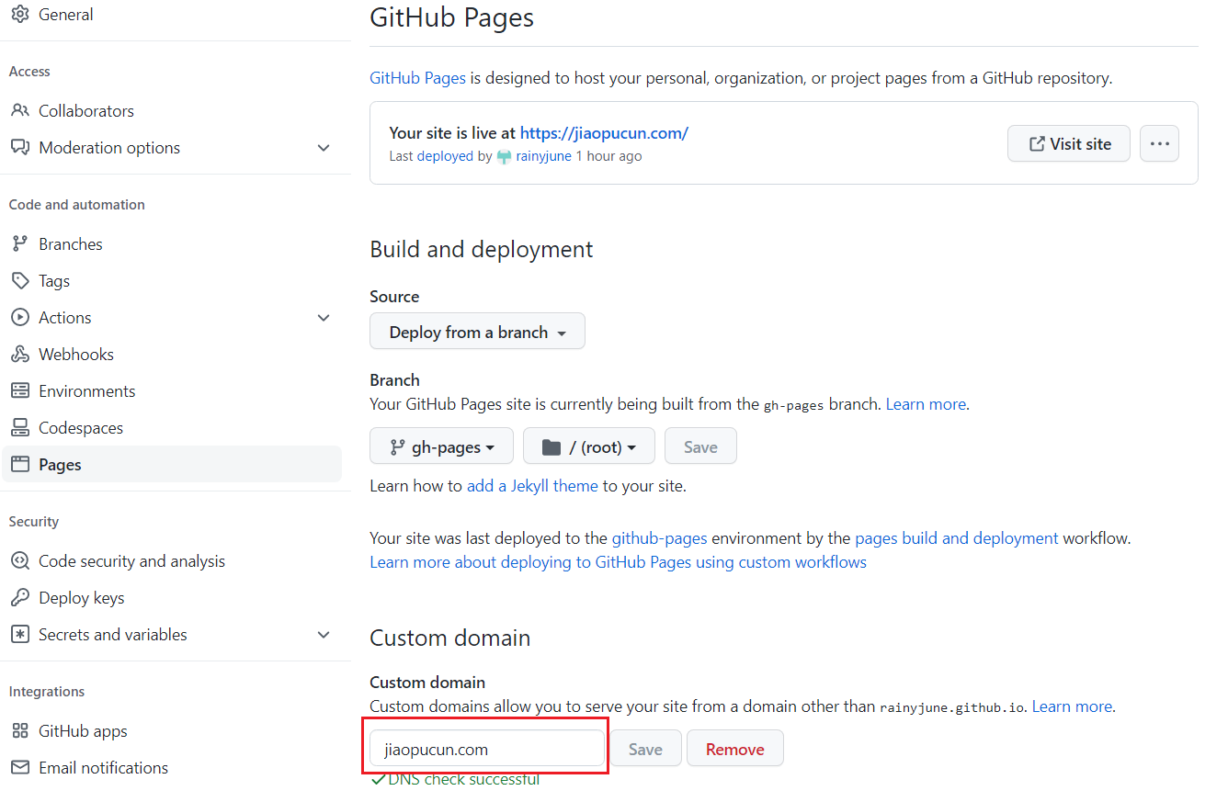Open Environments via its sidebar icon
The image size is (1228, 802).
(x=19, y=390)
